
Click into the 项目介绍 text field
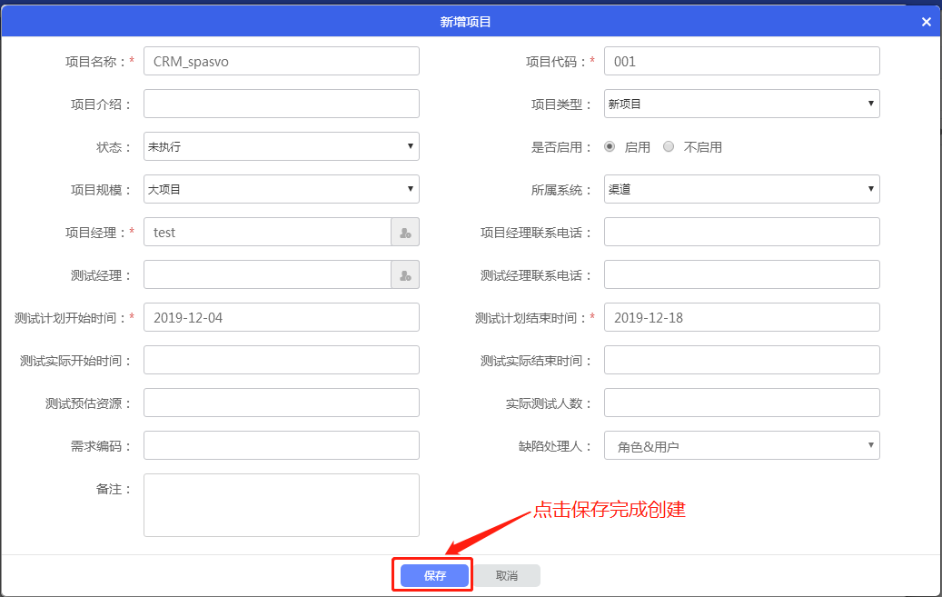click(x=281, y=104)
